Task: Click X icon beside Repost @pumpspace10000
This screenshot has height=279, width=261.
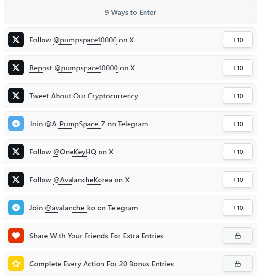Action: tap(16, 68)
